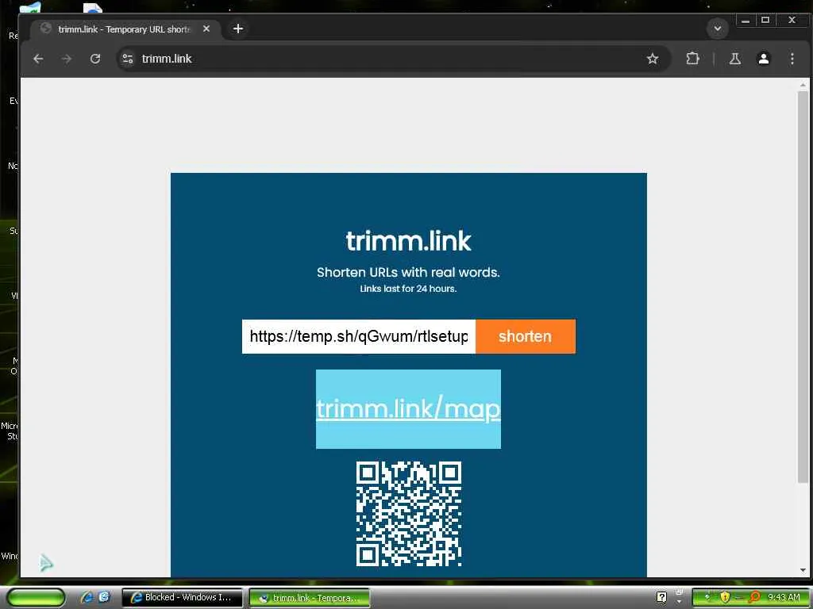Click the trimm.link heading text

[x=409, y=241]
